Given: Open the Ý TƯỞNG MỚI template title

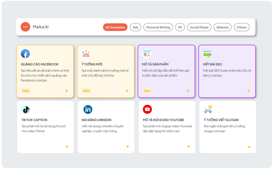Looking at the screenshot, I should (x=92, y=64).
